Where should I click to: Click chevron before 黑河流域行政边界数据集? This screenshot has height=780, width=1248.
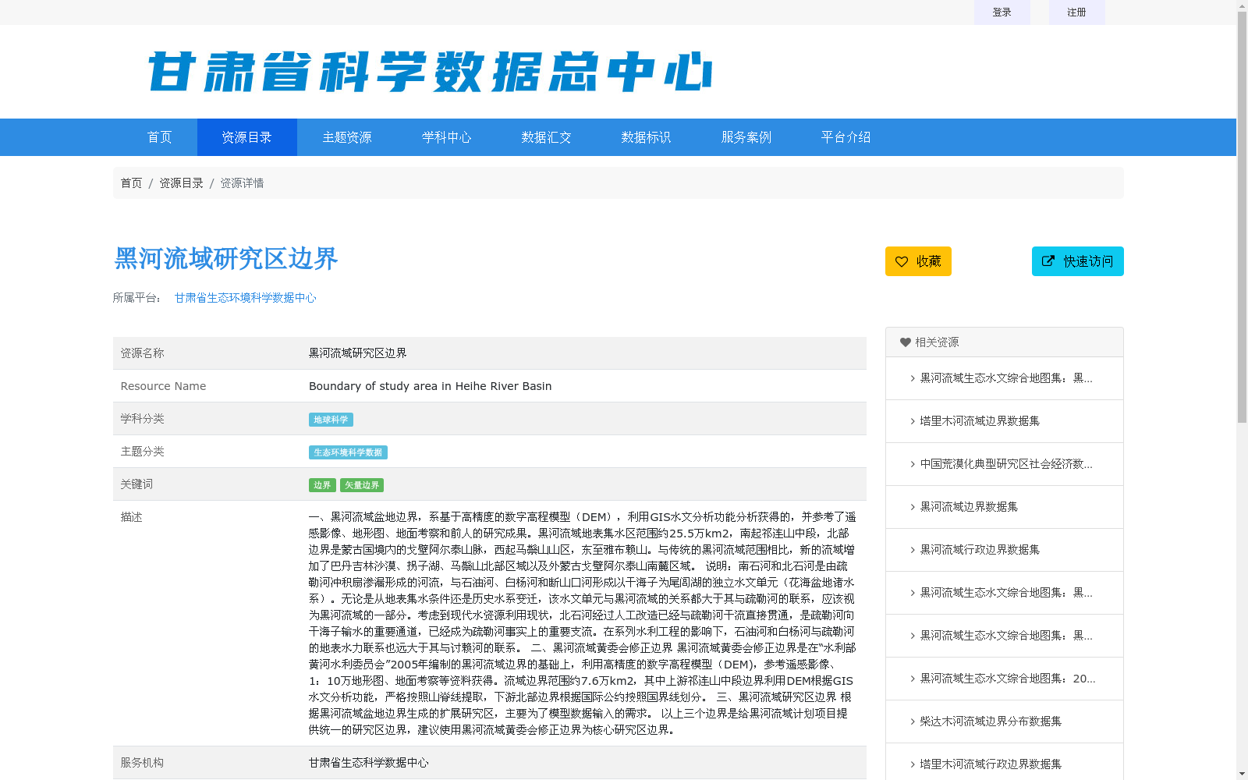913,550
